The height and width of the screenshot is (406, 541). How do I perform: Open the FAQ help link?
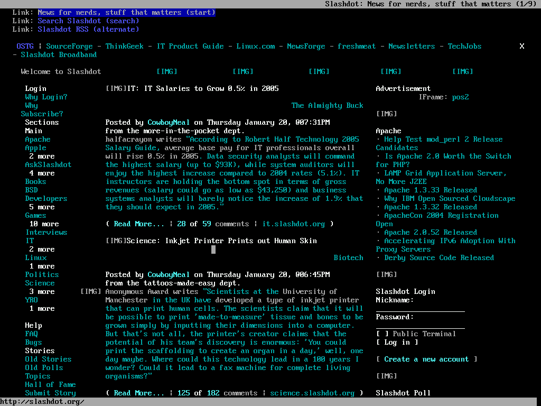[31, 334]
